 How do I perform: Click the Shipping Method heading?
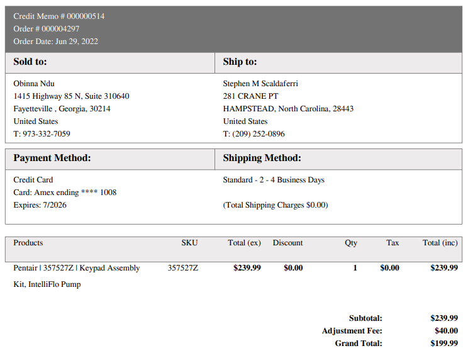(262, 158)
